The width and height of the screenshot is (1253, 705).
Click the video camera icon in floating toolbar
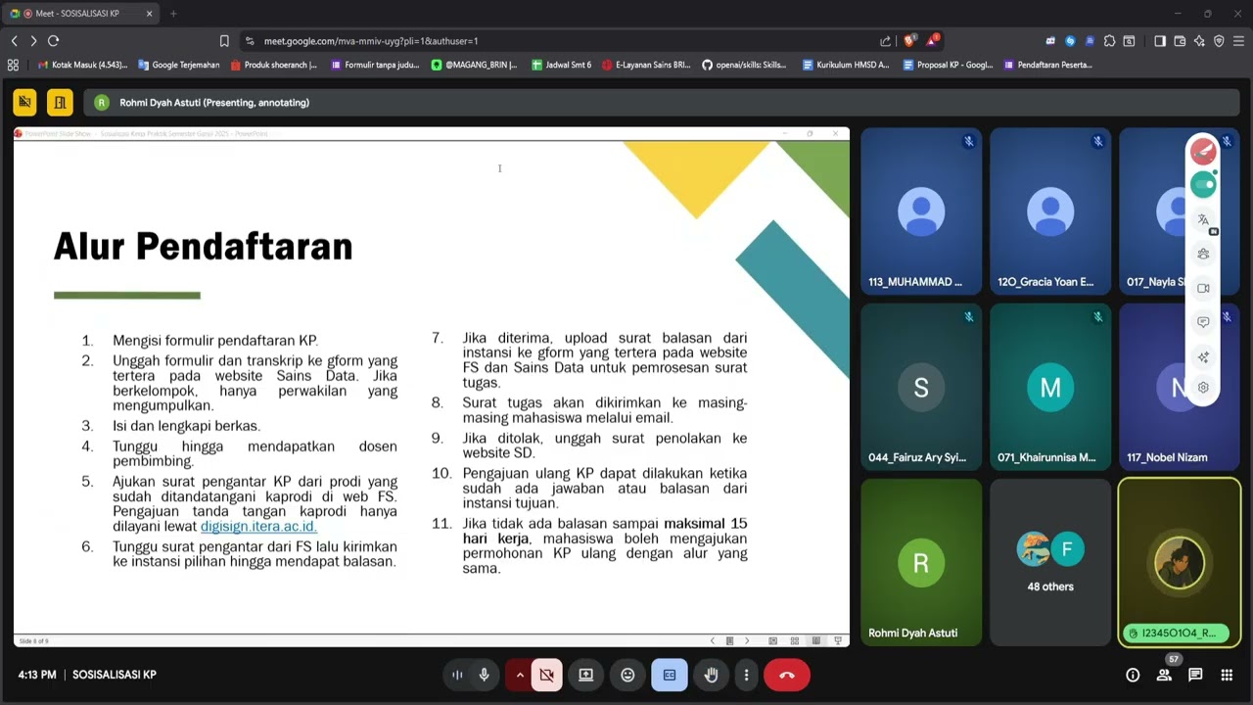click(x=1203, y=288)
